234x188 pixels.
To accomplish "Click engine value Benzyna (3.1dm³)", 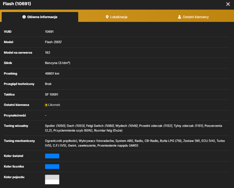I will tap(57, 63).
